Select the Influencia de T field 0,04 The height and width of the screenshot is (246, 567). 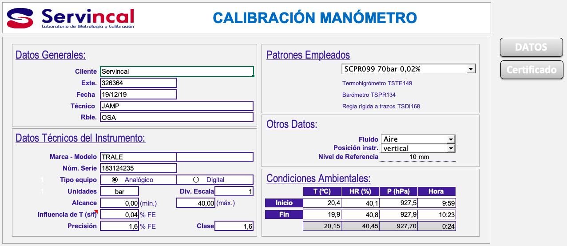119,214
